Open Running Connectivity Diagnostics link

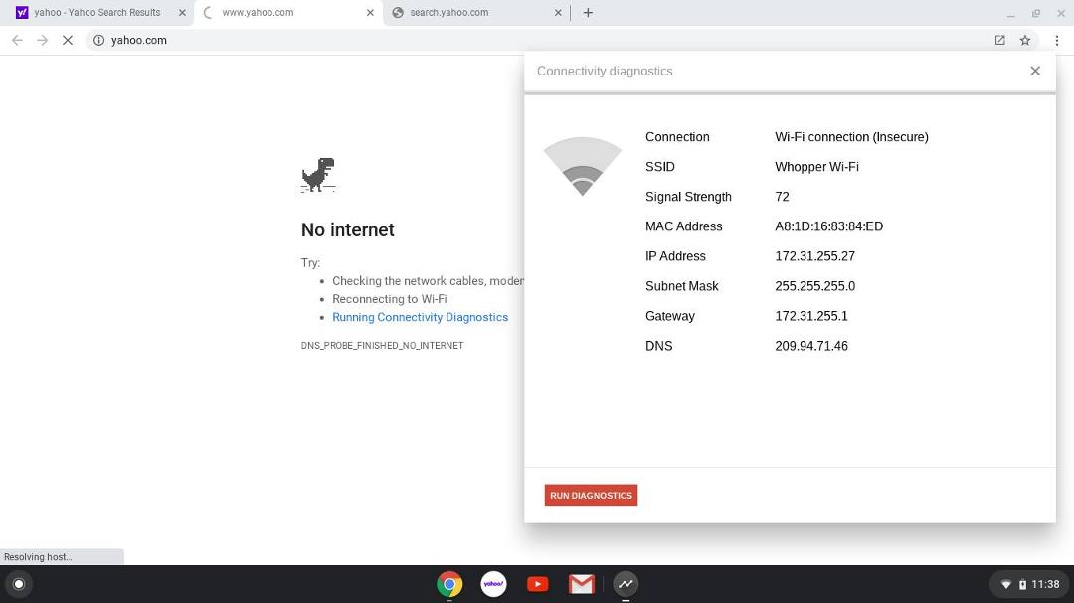pos(420,317)
